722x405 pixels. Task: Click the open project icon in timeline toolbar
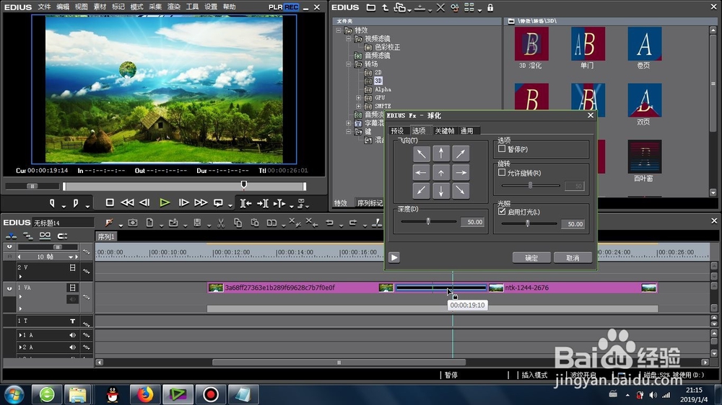coord(173,223)
